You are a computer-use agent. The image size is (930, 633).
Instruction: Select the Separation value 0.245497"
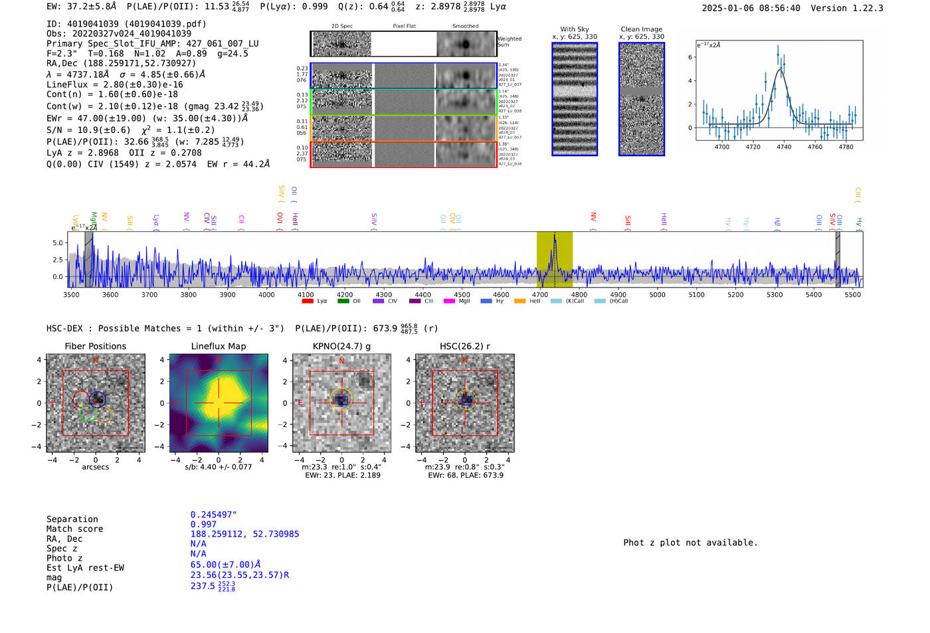[214, 515]
